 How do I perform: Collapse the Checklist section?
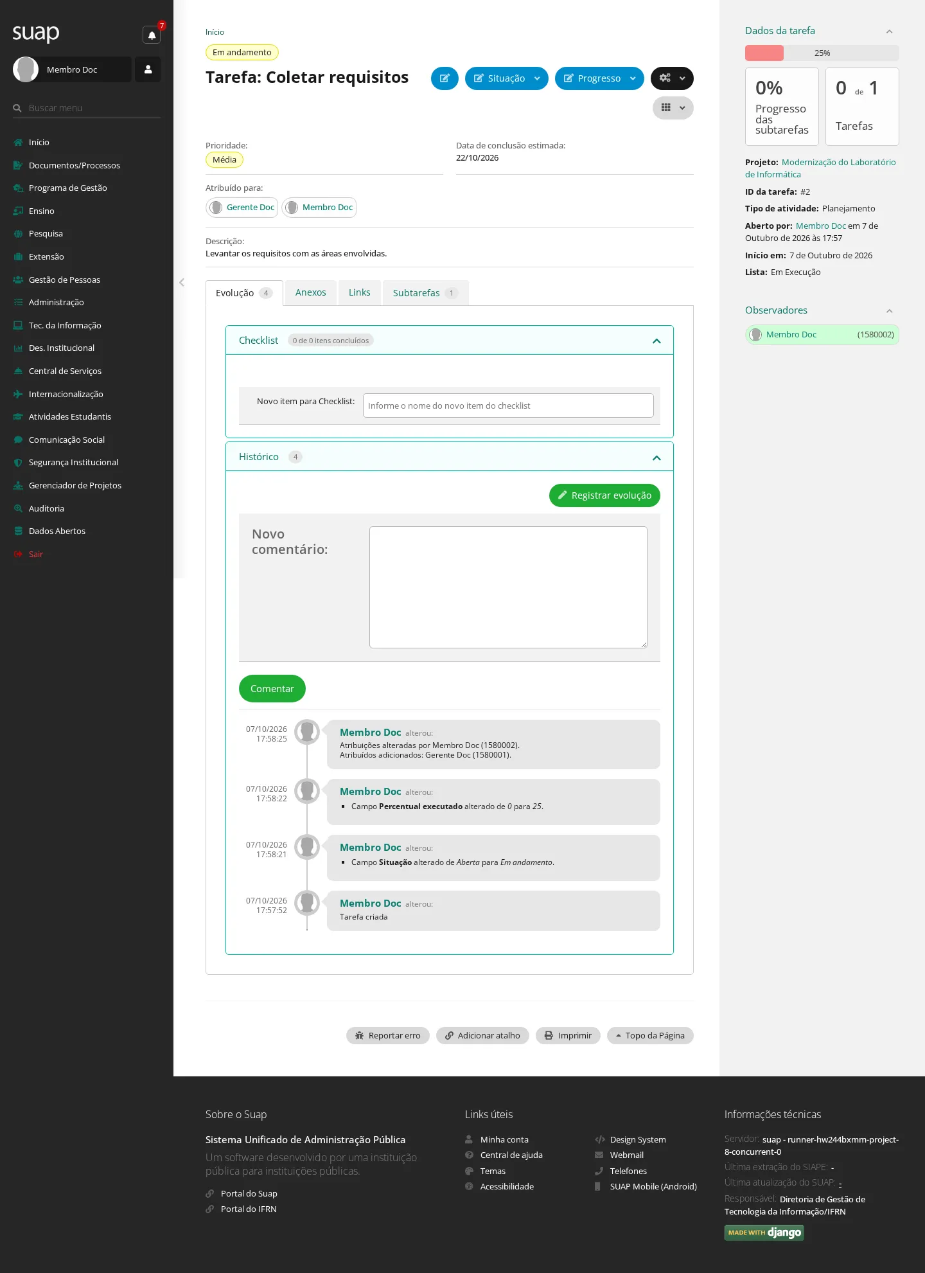point(656,341)
